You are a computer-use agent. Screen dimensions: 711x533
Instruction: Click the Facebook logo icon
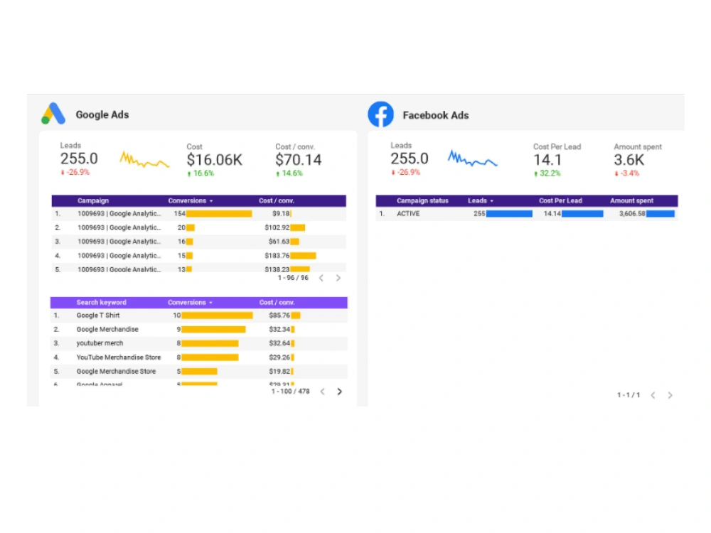pos(380,114)
